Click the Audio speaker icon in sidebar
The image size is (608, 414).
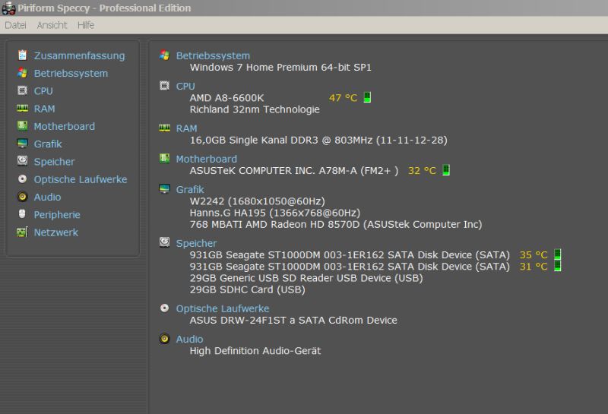point(23,197)
